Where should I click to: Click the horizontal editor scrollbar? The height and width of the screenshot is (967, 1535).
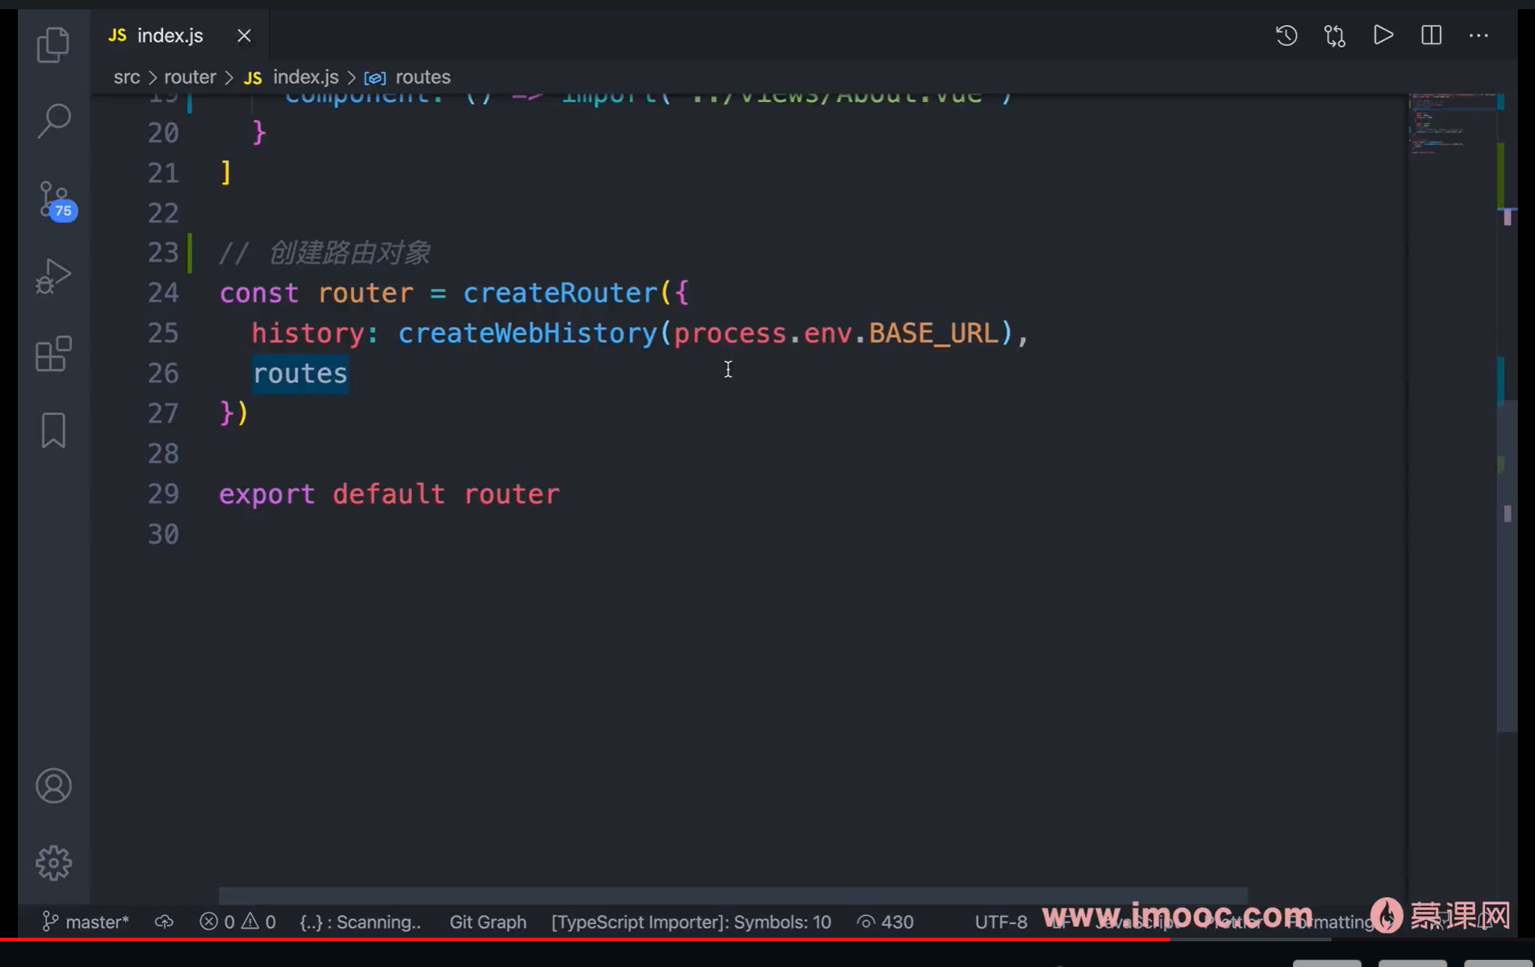tap(733, 895)
